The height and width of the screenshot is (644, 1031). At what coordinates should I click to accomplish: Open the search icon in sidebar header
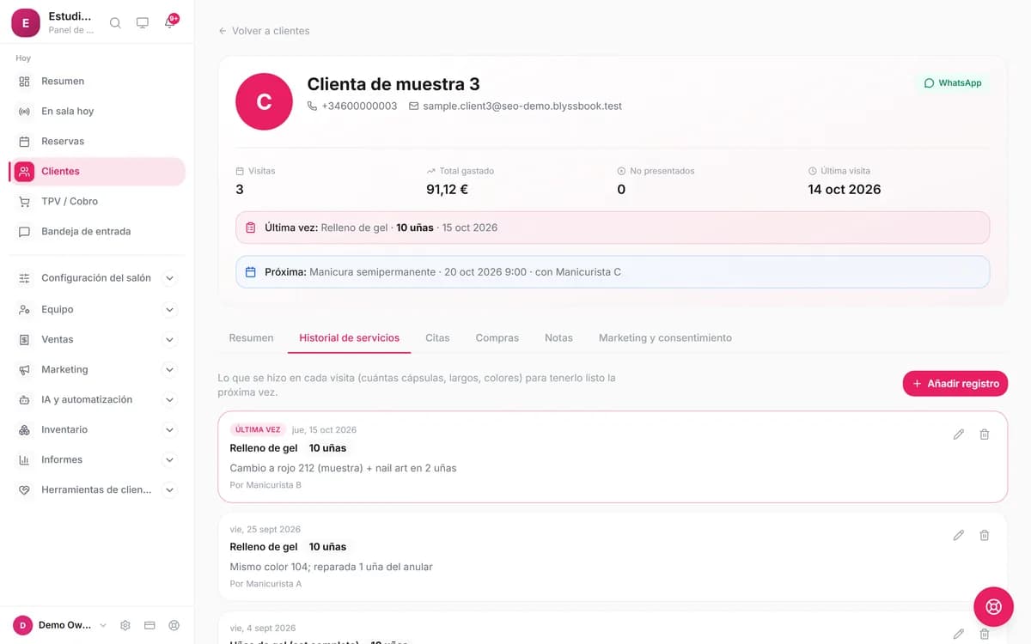click(x=115, y=23)
